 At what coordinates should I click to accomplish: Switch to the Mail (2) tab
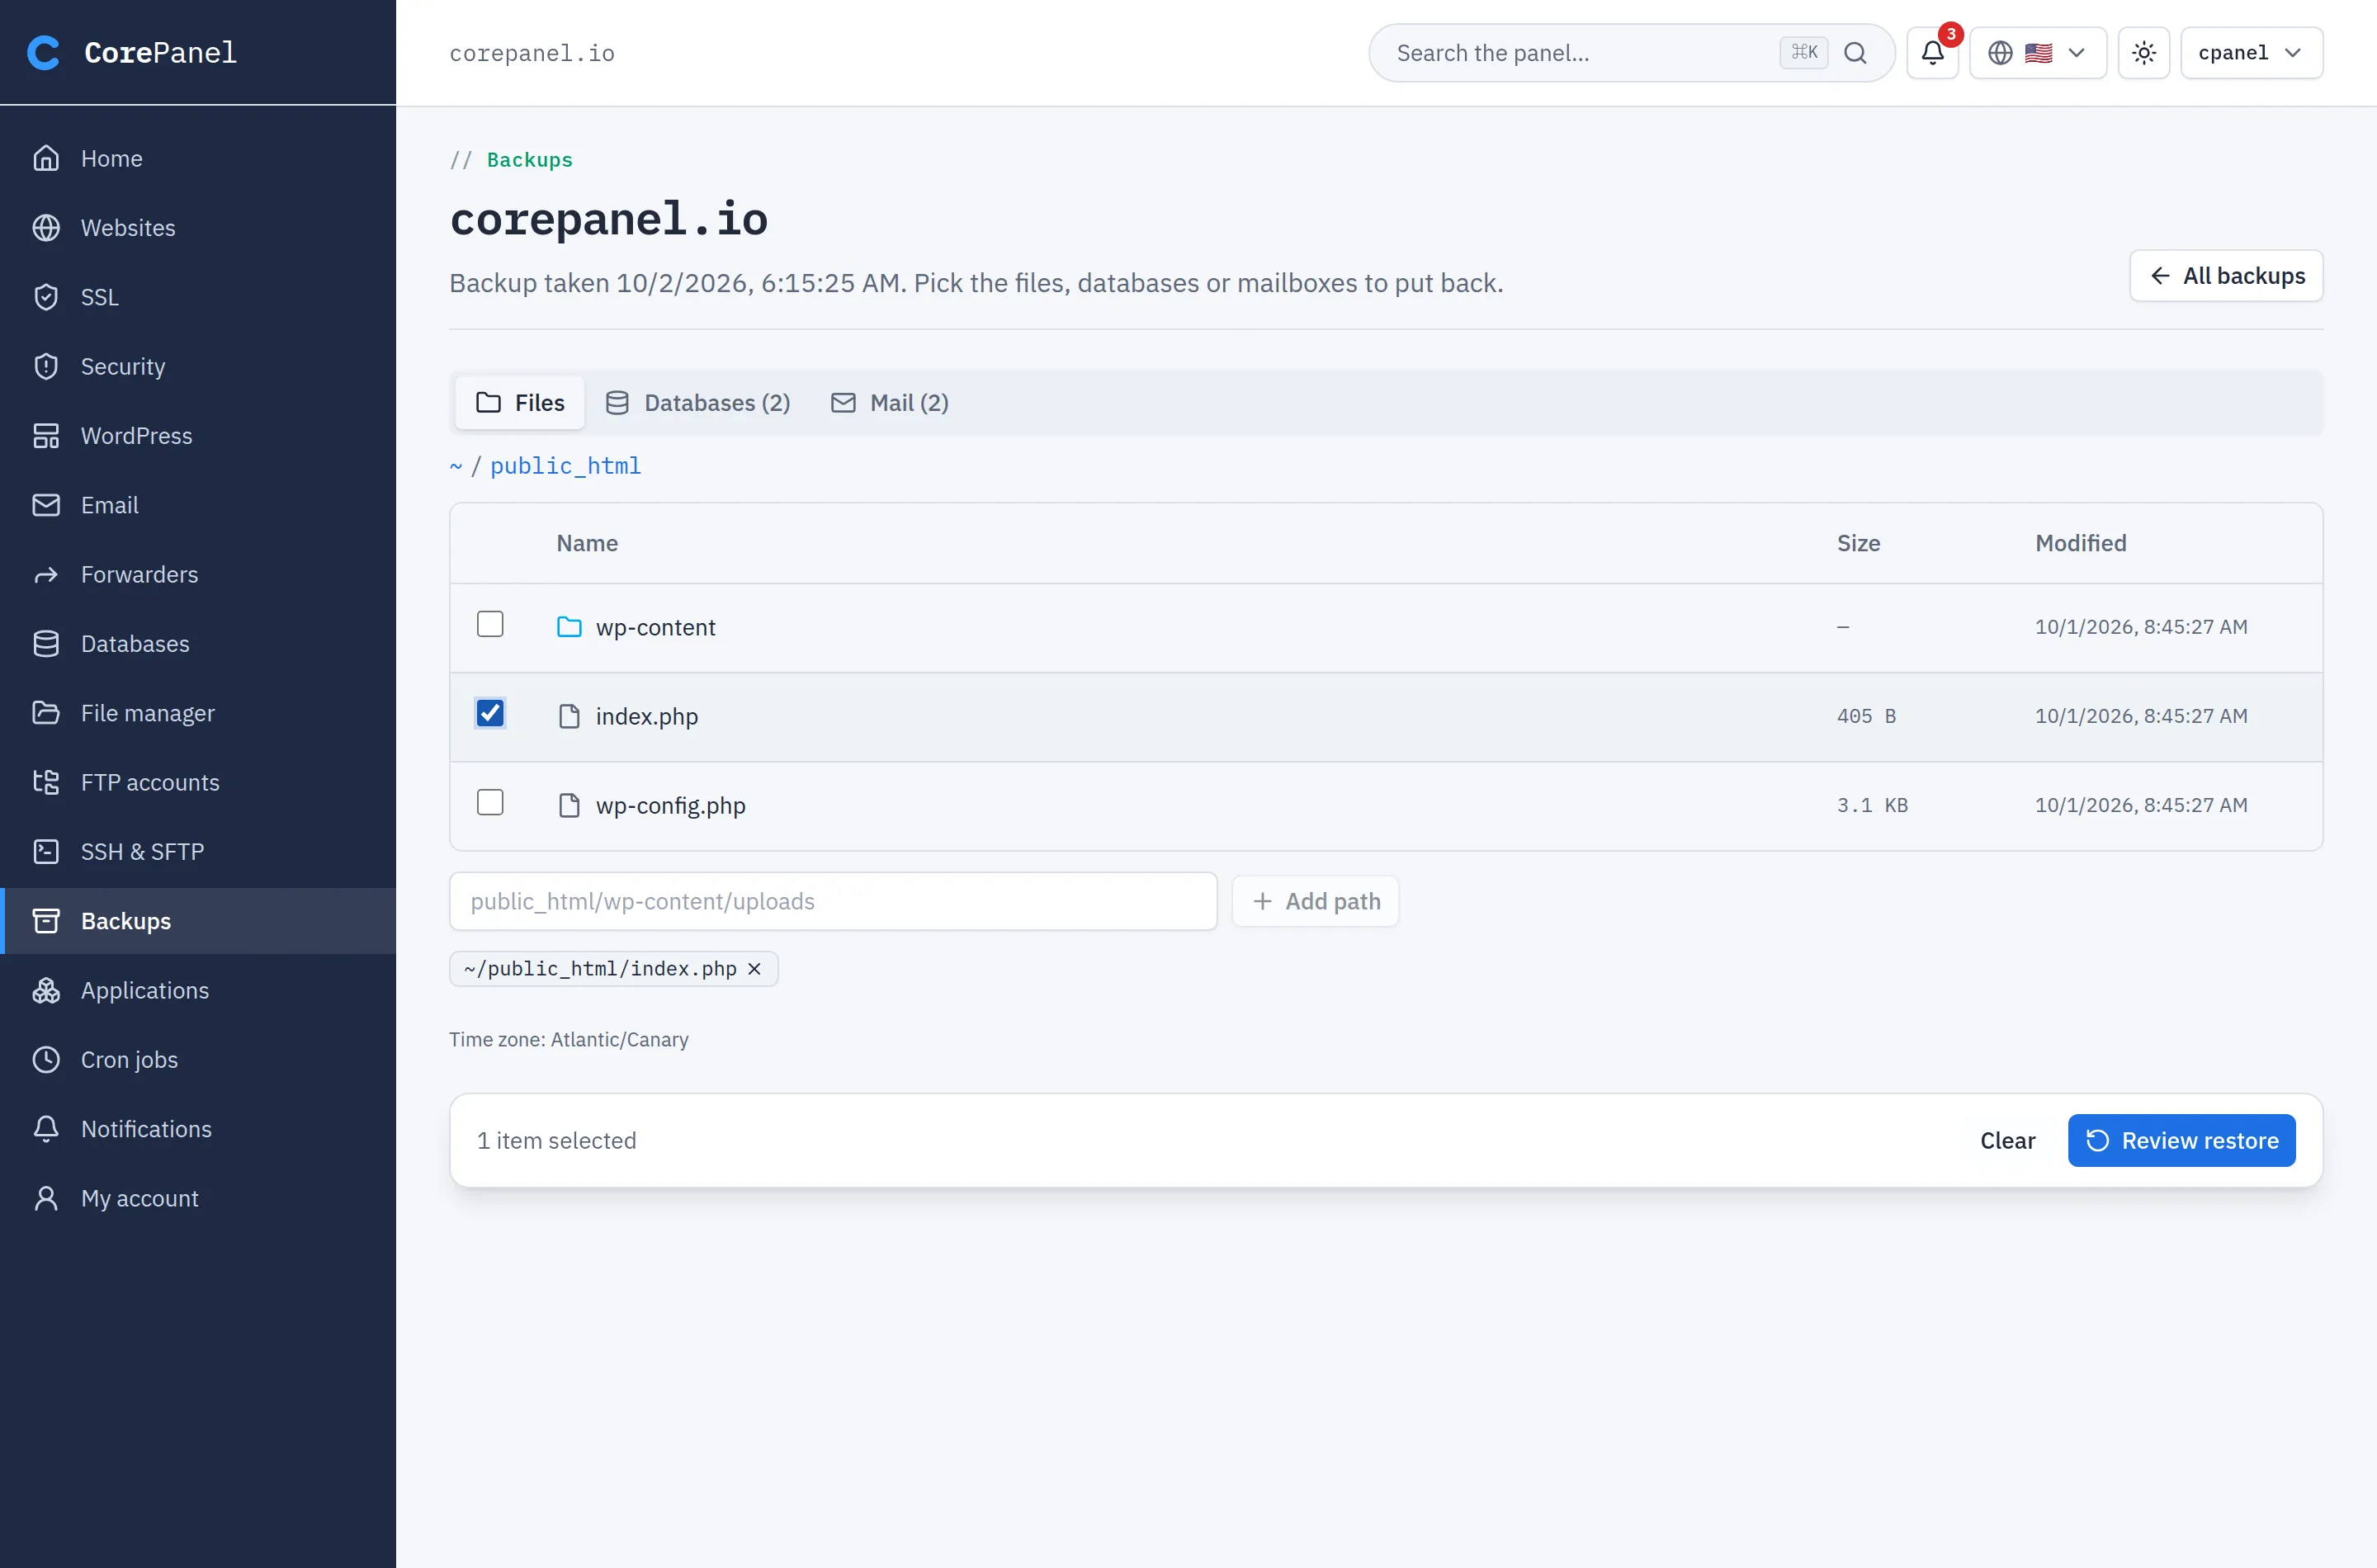click(890, 403)
